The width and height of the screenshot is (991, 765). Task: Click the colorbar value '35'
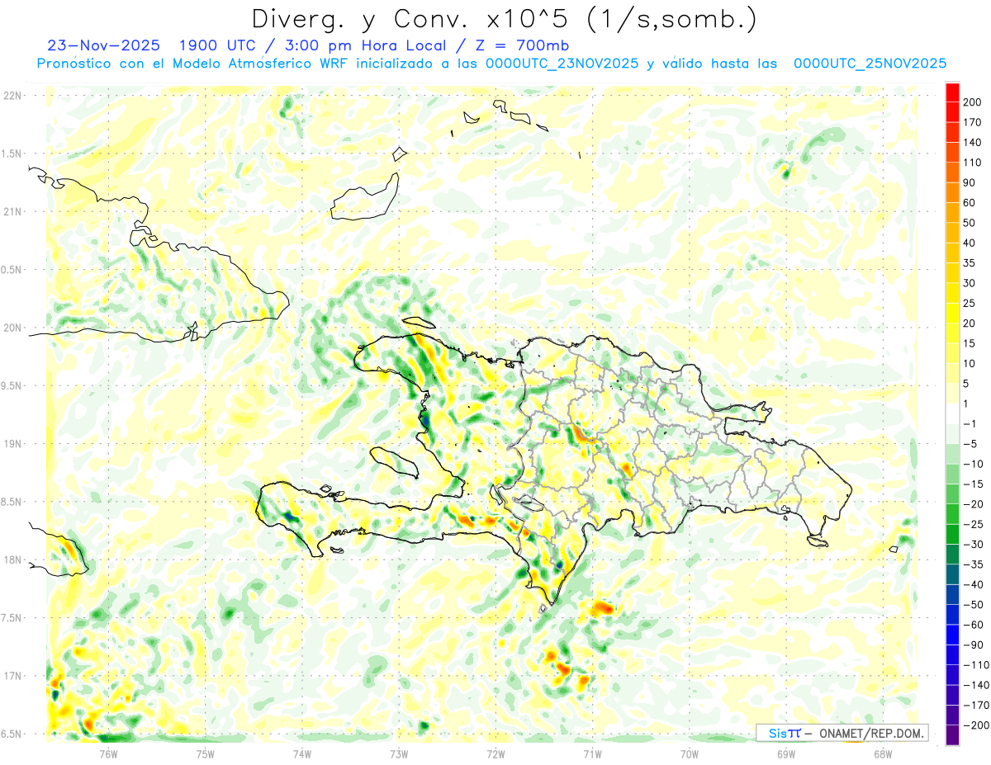click(970, 263)
